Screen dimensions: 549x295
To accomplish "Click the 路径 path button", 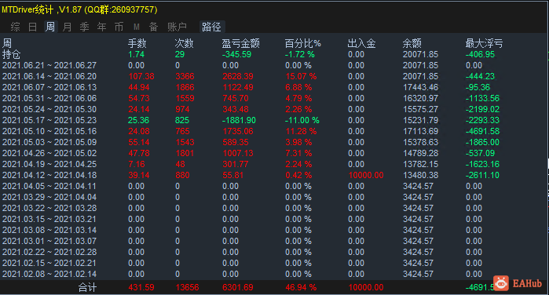I will pyautogui.click(x=211, y=27).
